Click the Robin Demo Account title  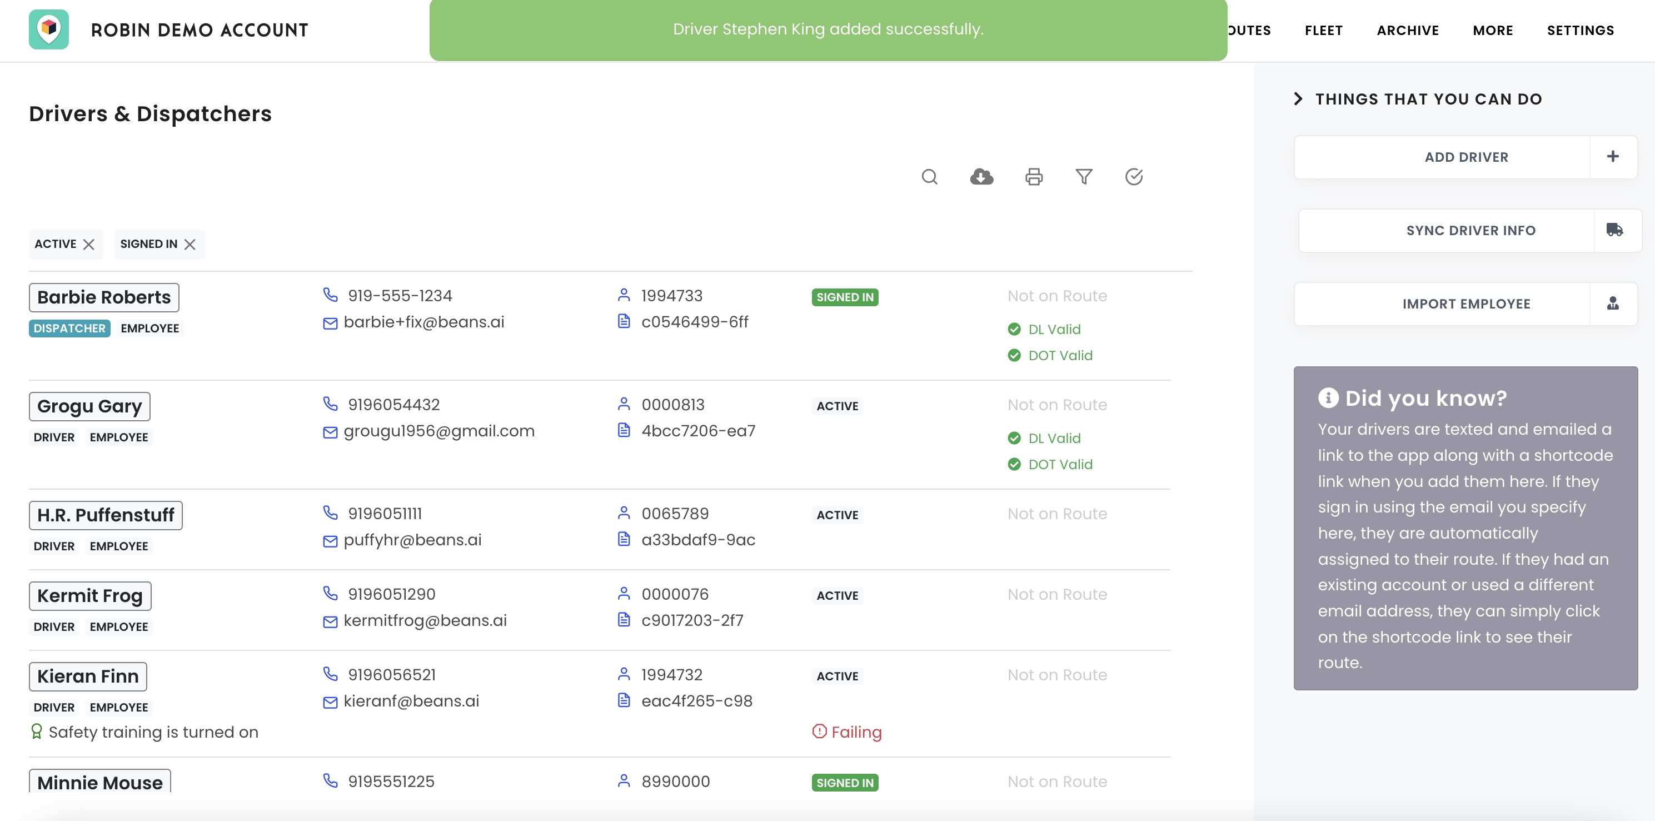click(x=199, y=30)
